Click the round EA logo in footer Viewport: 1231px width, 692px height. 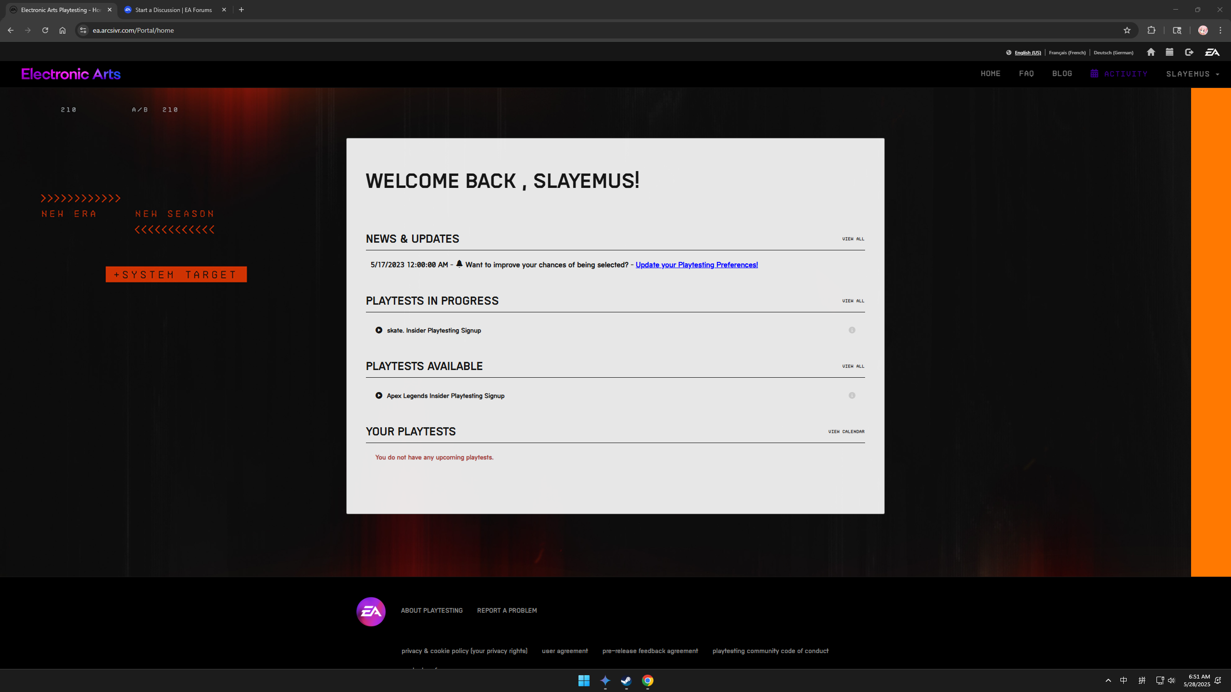[371, 611]
